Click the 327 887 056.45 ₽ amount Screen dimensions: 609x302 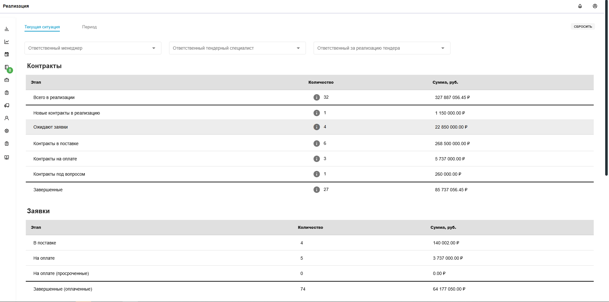point(452,97)
